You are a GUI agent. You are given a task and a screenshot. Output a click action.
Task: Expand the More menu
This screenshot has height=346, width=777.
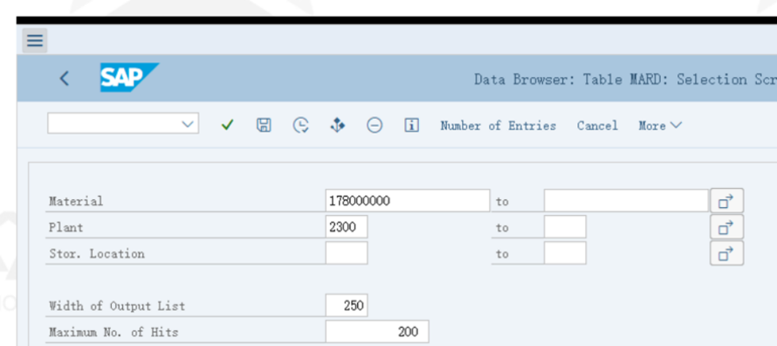point(660,126)
